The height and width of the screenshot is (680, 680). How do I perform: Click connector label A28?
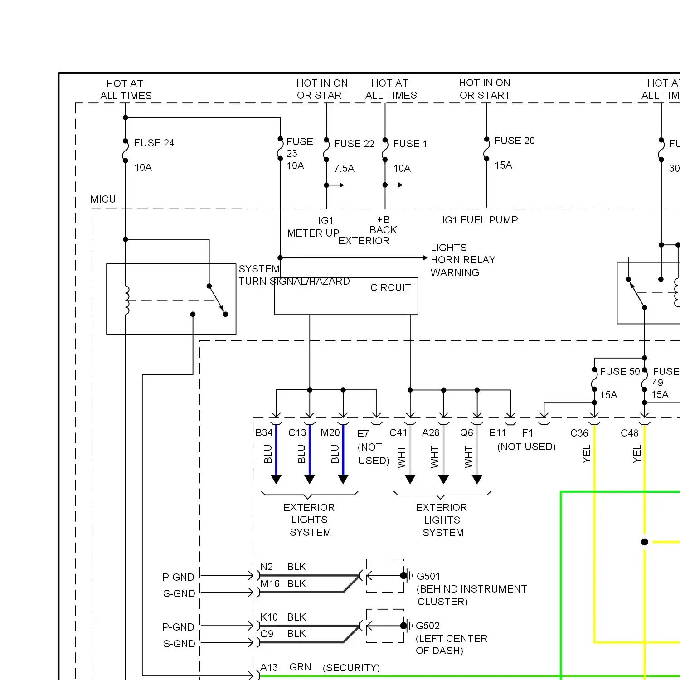431,432
